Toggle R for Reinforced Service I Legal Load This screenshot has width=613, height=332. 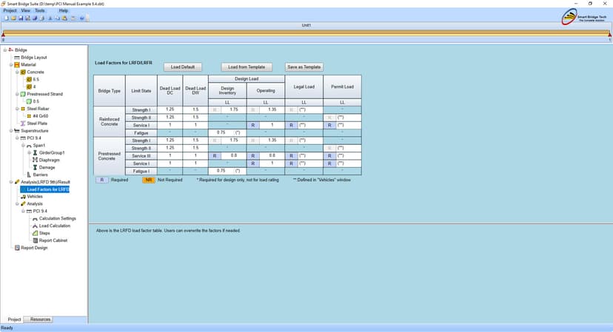click(x=291, y=126)
